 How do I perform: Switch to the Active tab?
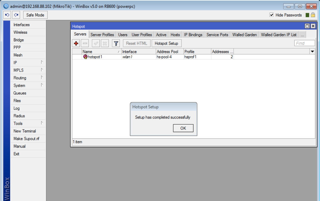click(161, 35)
